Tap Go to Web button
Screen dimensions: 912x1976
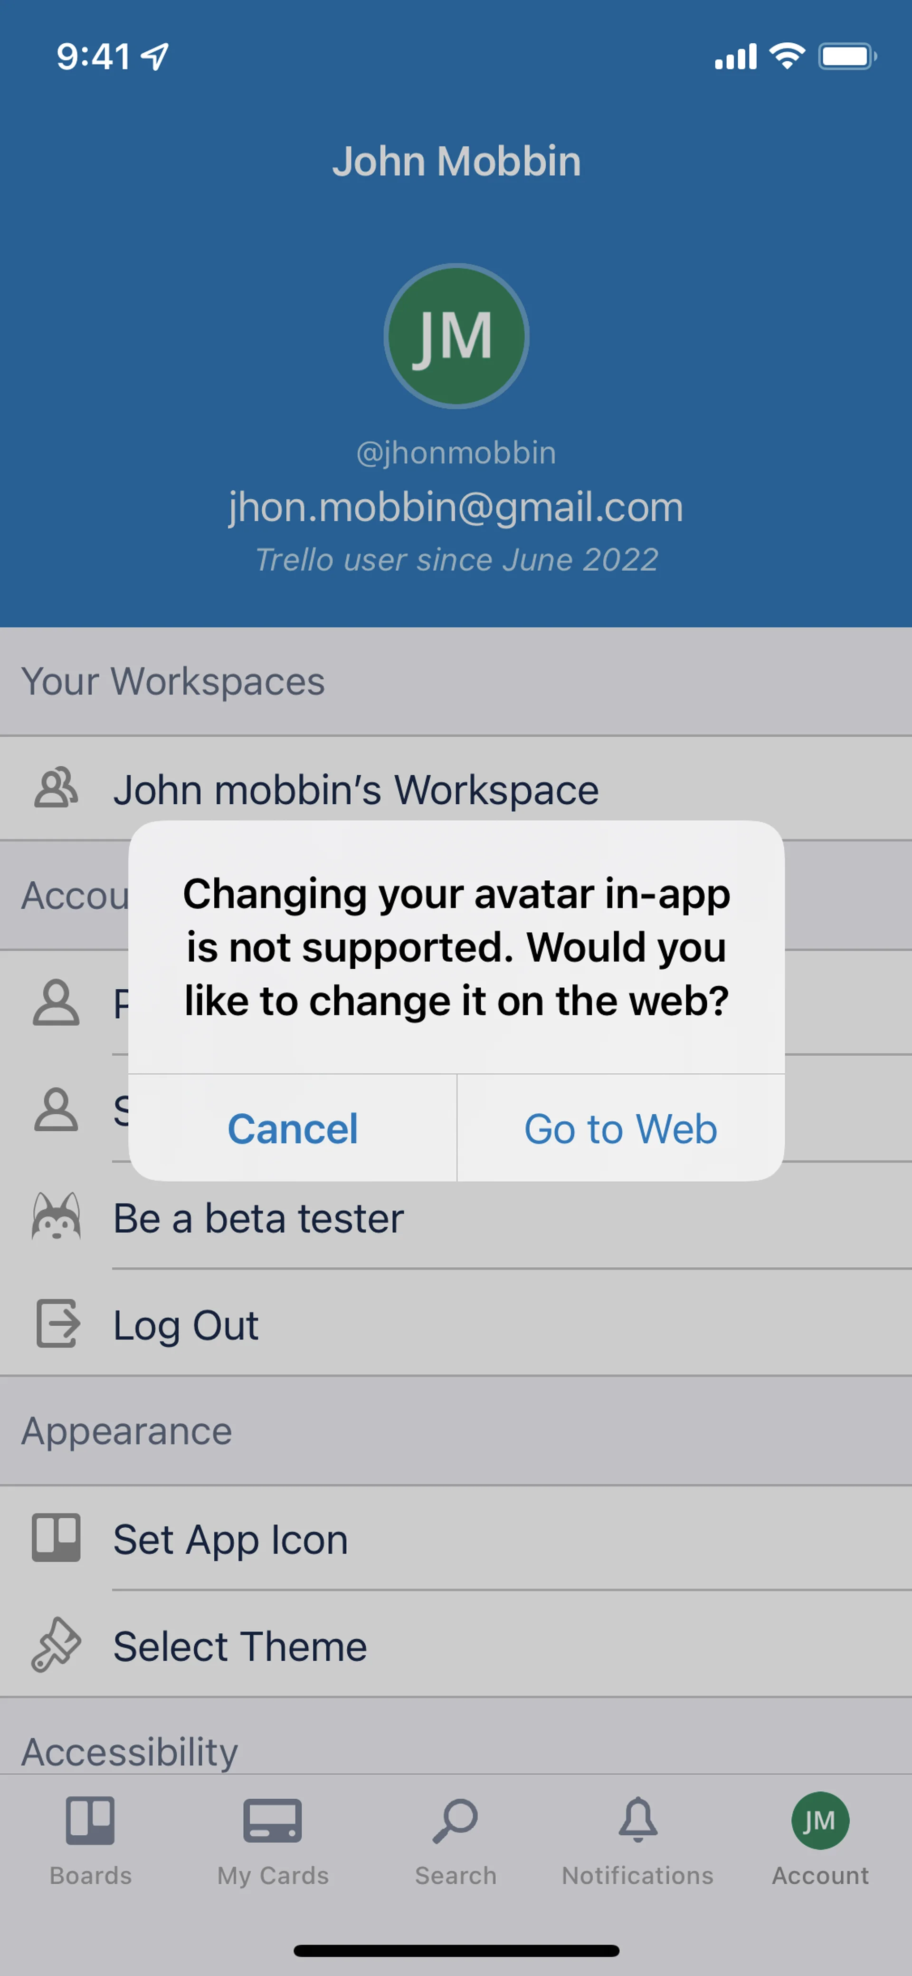620,1128
